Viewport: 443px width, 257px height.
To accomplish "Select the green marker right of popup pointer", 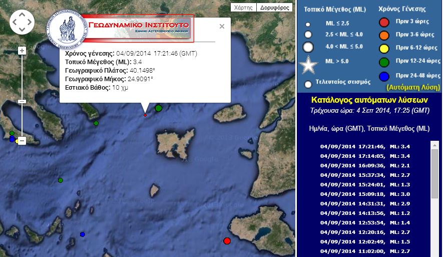I will point(159,108).
